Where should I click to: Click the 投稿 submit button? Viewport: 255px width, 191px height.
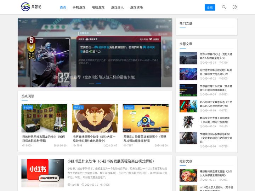(210, 7)
